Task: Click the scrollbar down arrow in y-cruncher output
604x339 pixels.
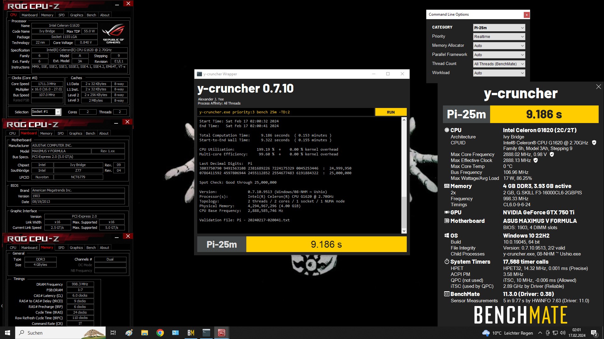Action: point(404,231)
